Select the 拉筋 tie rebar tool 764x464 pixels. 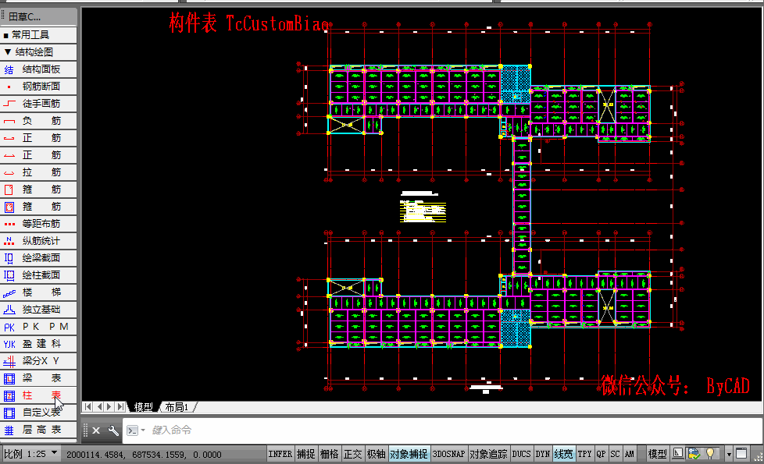coord(38,172)
